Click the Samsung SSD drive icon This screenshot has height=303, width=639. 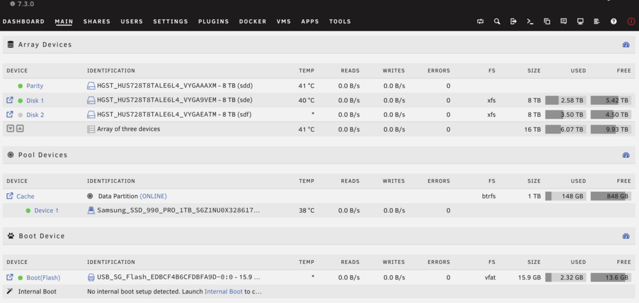click(x=91, y=210)
